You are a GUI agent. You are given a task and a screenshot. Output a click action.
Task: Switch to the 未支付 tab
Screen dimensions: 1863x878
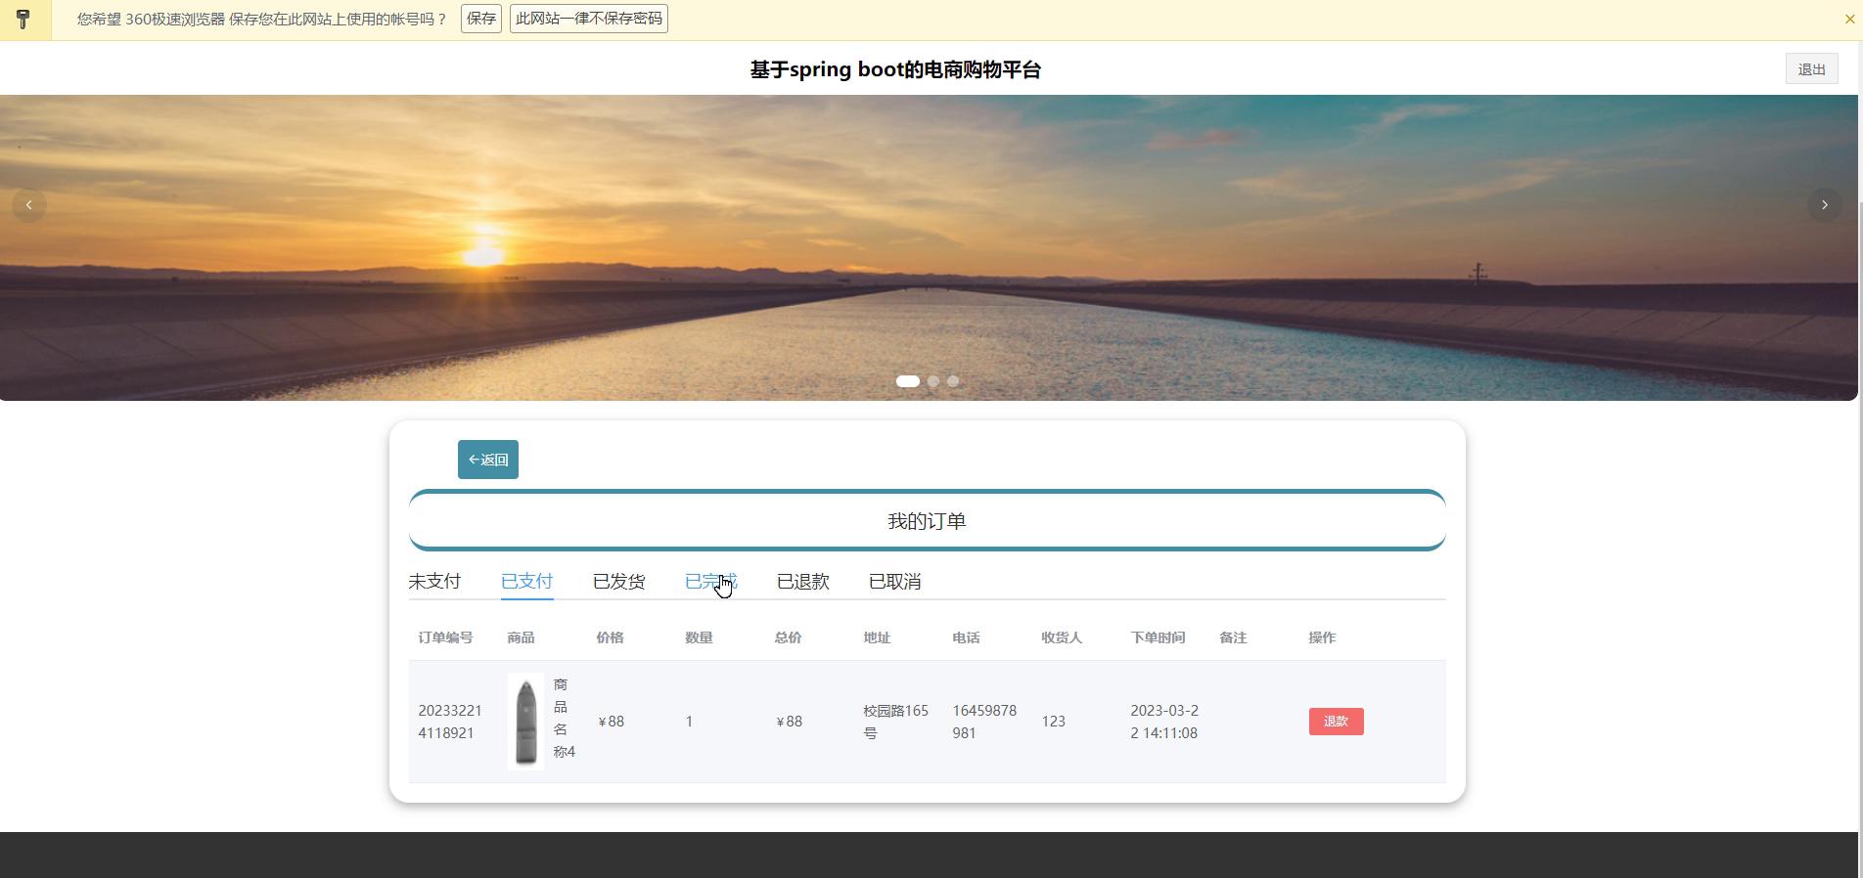pos(434,582)
